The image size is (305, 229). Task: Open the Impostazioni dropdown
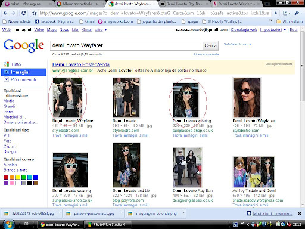(x=273, y=30)
